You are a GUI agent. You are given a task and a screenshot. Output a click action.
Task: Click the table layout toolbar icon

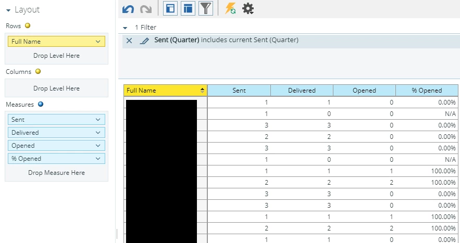coord(188,8)
